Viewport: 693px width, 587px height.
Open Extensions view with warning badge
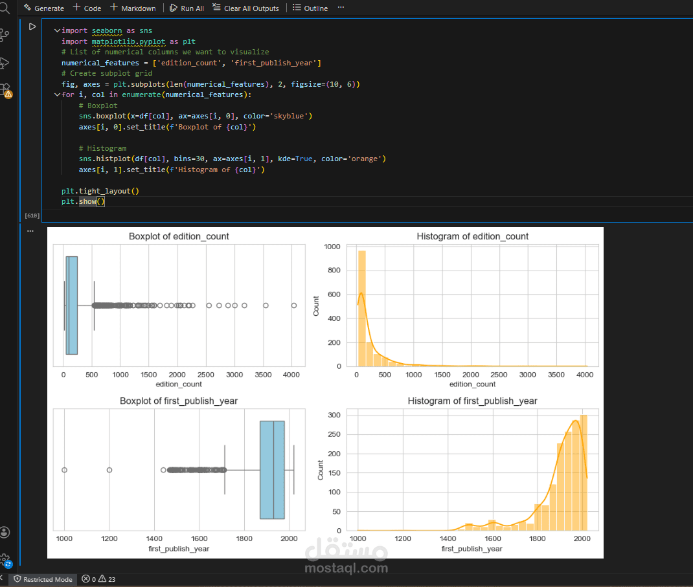(5, 91)
